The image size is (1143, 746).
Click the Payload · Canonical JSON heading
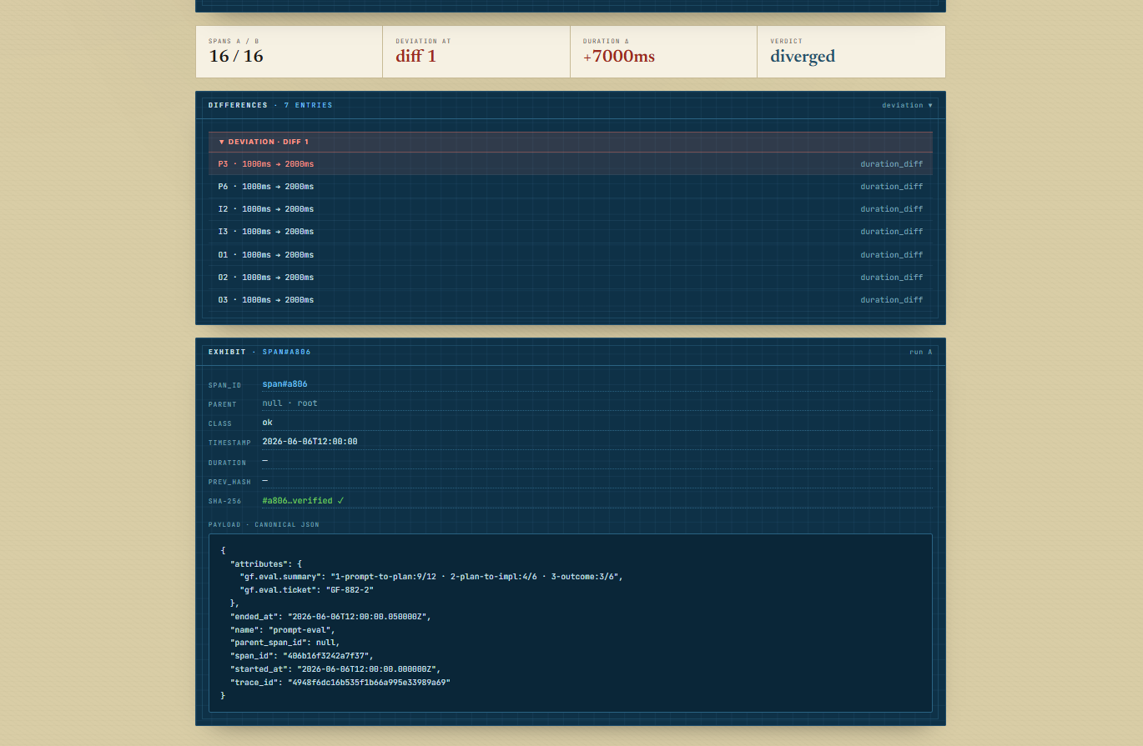[264, 525]
